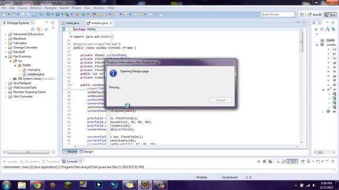Click the New Java Class green icon
The width and height of the screenshot is (339, 190).
click(83, 15)
